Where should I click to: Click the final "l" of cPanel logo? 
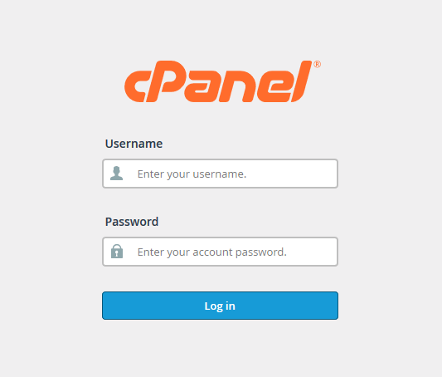[x=302, y=81]
